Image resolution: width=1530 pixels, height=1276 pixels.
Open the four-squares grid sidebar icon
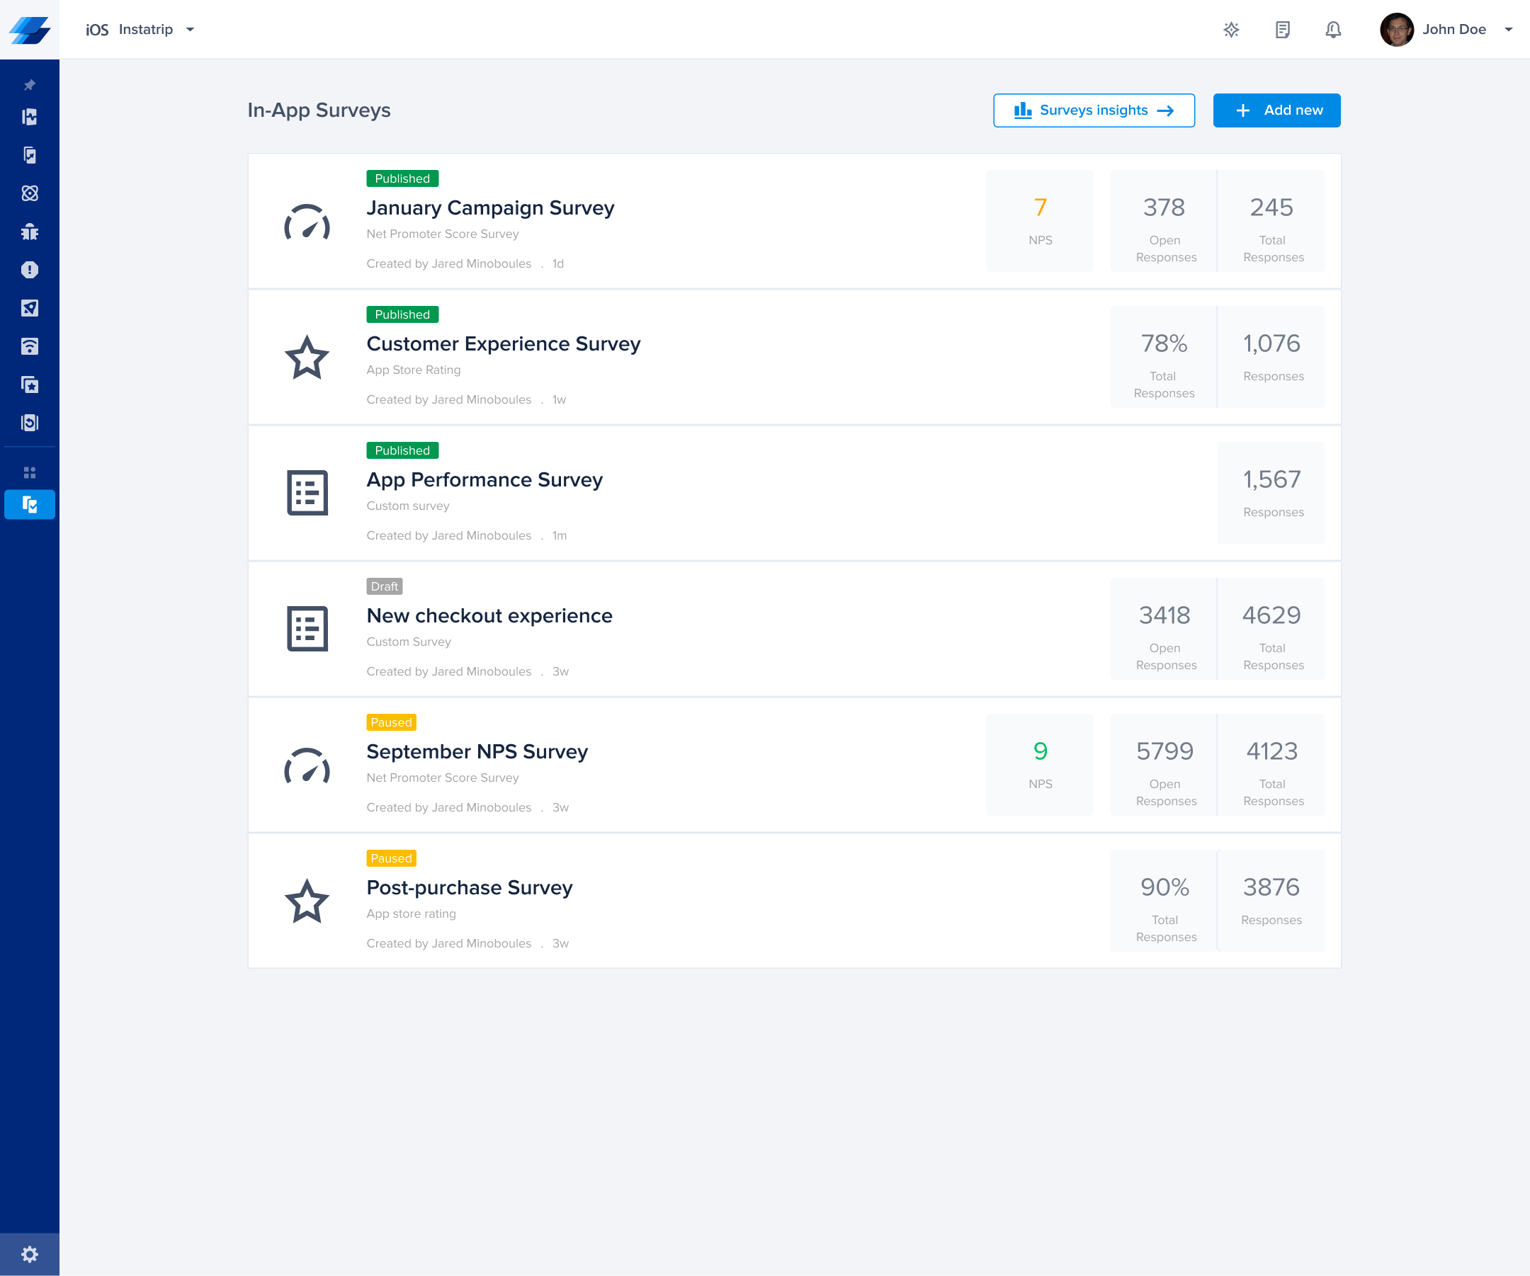pyautogui.click(x=29, y=473)
